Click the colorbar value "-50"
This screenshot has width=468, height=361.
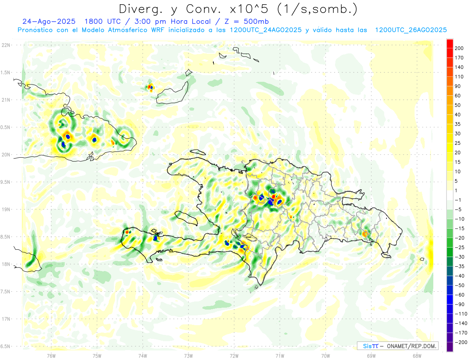coord(459,285)
